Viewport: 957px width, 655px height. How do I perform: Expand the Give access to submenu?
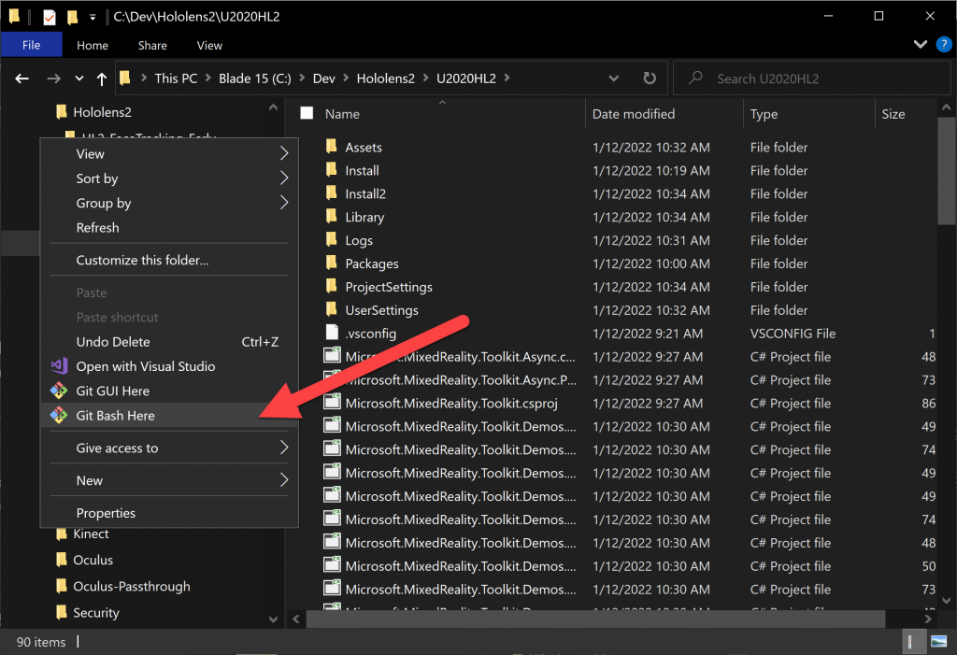pos(284,448)
